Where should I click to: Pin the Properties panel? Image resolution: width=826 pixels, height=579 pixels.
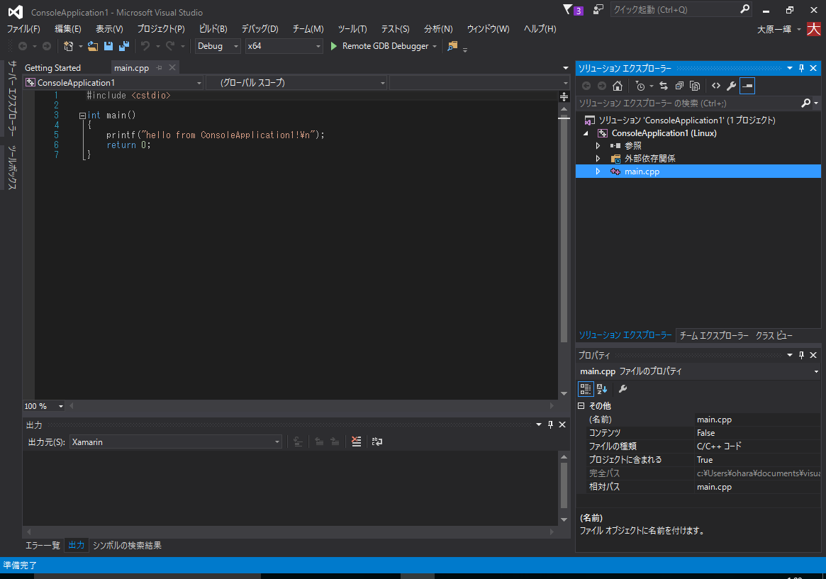[x=802, y=355]
